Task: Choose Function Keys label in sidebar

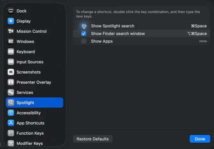Action: [30, 133]
